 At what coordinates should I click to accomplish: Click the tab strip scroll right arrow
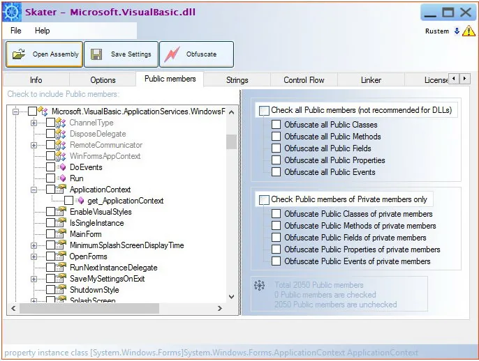click(x=465, y=79)
